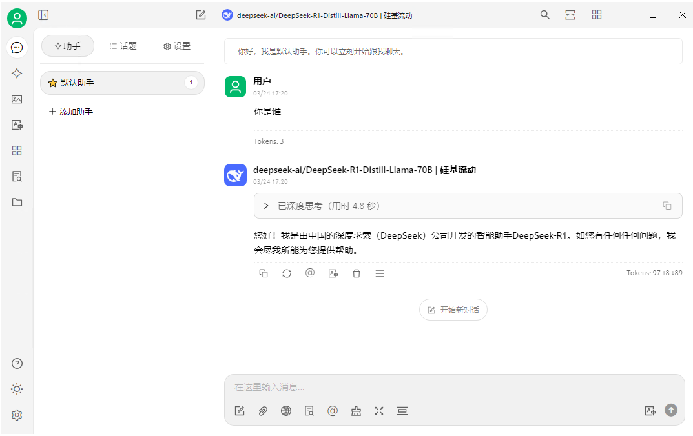Click the 用户 name label
The image size is (693, 436).
(x=262, y=81)
